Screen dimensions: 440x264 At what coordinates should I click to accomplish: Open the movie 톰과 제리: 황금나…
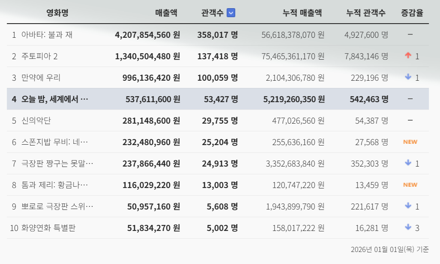pos(55,185)
